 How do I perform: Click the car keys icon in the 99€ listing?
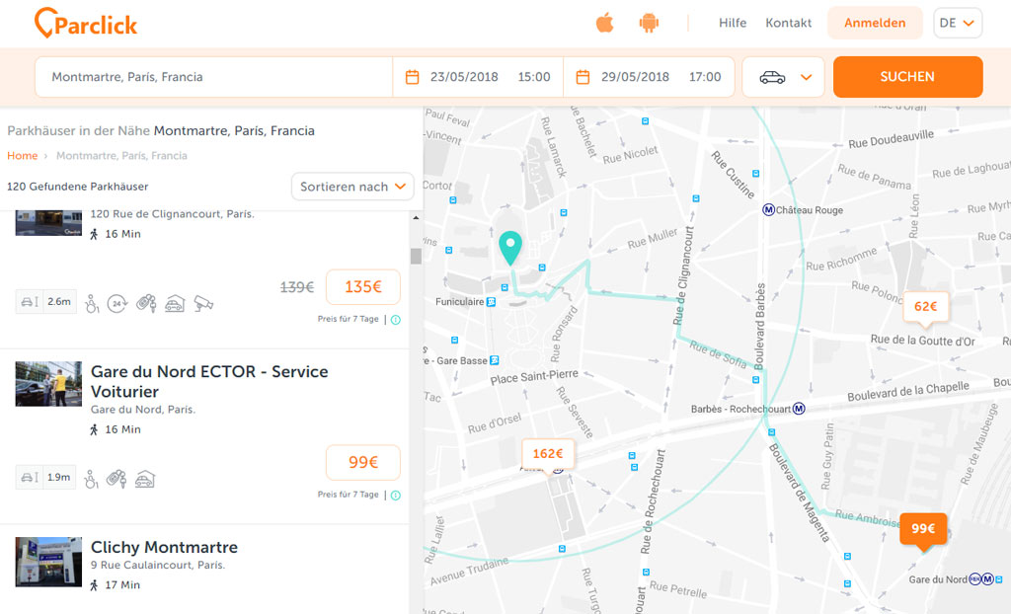click(x=117, y=479)
